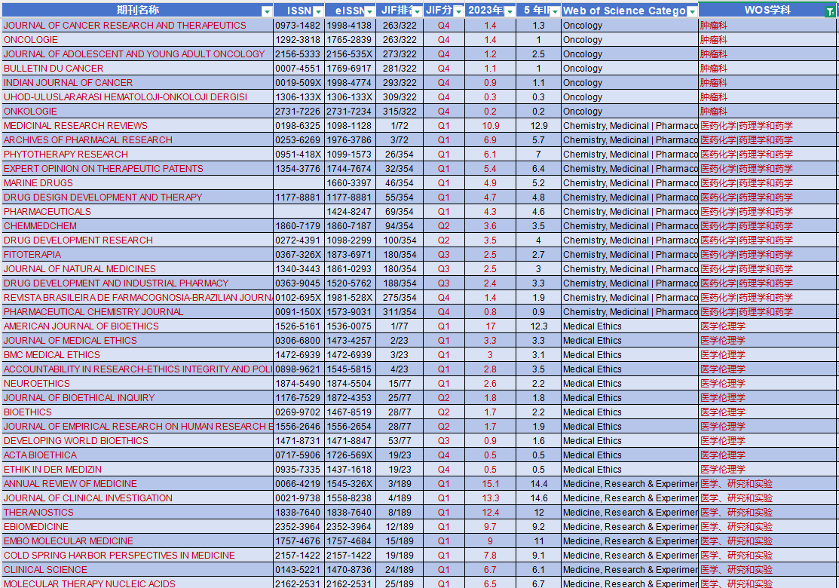Click the INDIAN JOURNAL OF CANCER cell

[x=137, y=82]
